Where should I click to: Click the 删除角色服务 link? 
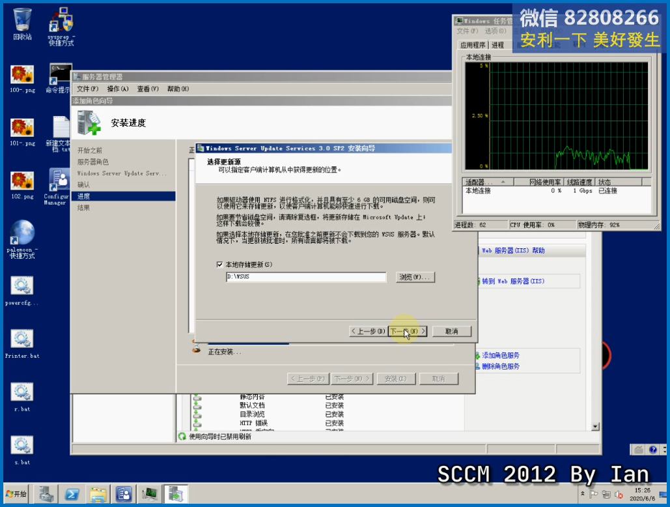(500, 366)
